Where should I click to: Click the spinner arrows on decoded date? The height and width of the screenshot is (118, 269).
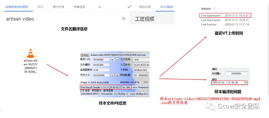pyautogui.click(x=246, y=82)
